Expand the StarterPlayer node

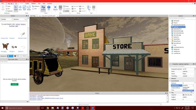[170, 41]
